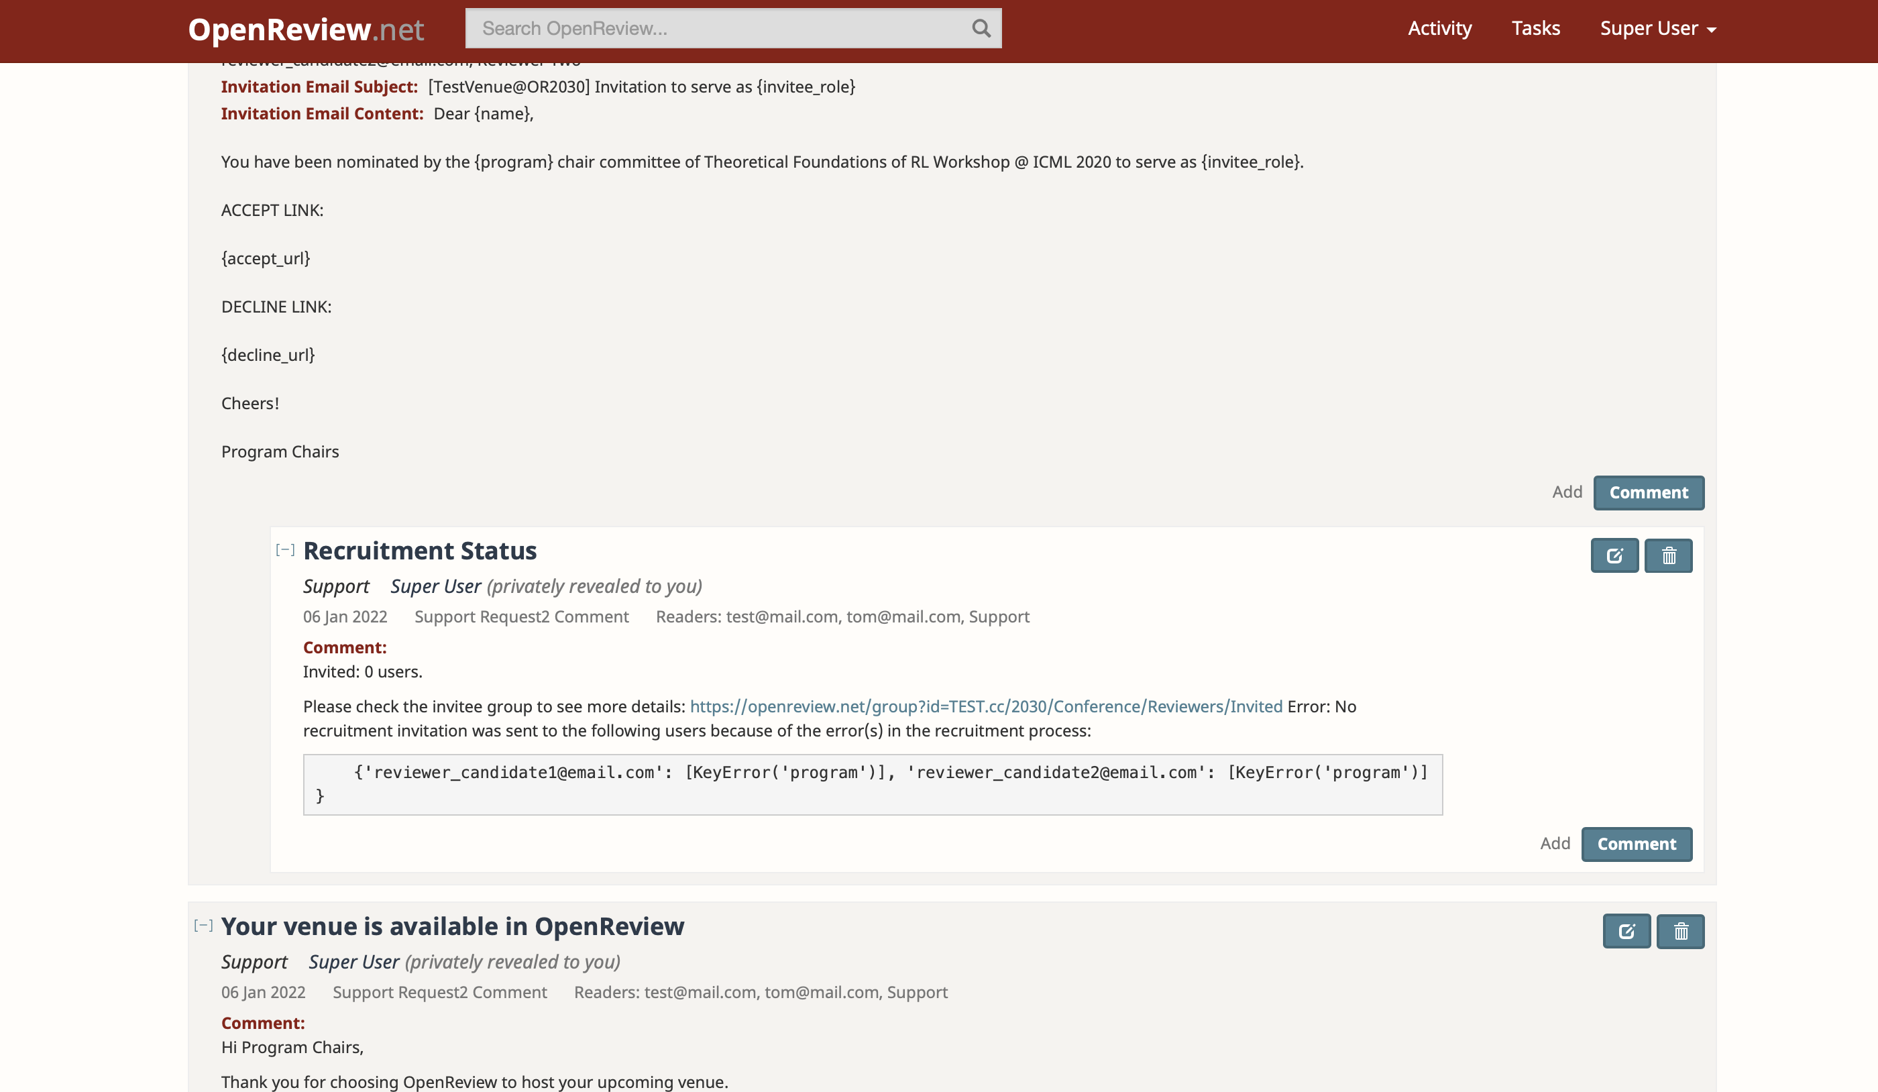
Task: Click Add next to the upper Comment button
Action: 1567,492
